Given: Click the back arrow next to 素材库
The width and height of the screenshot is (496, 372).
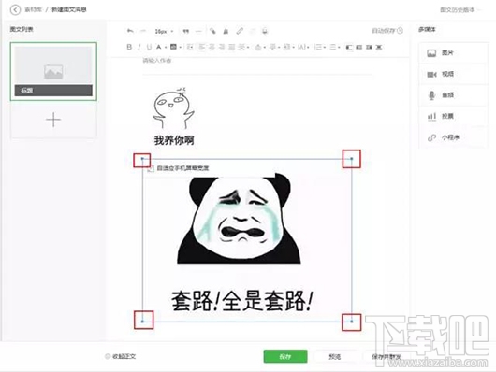Looking at the screenshot, I should pos(15,9).
